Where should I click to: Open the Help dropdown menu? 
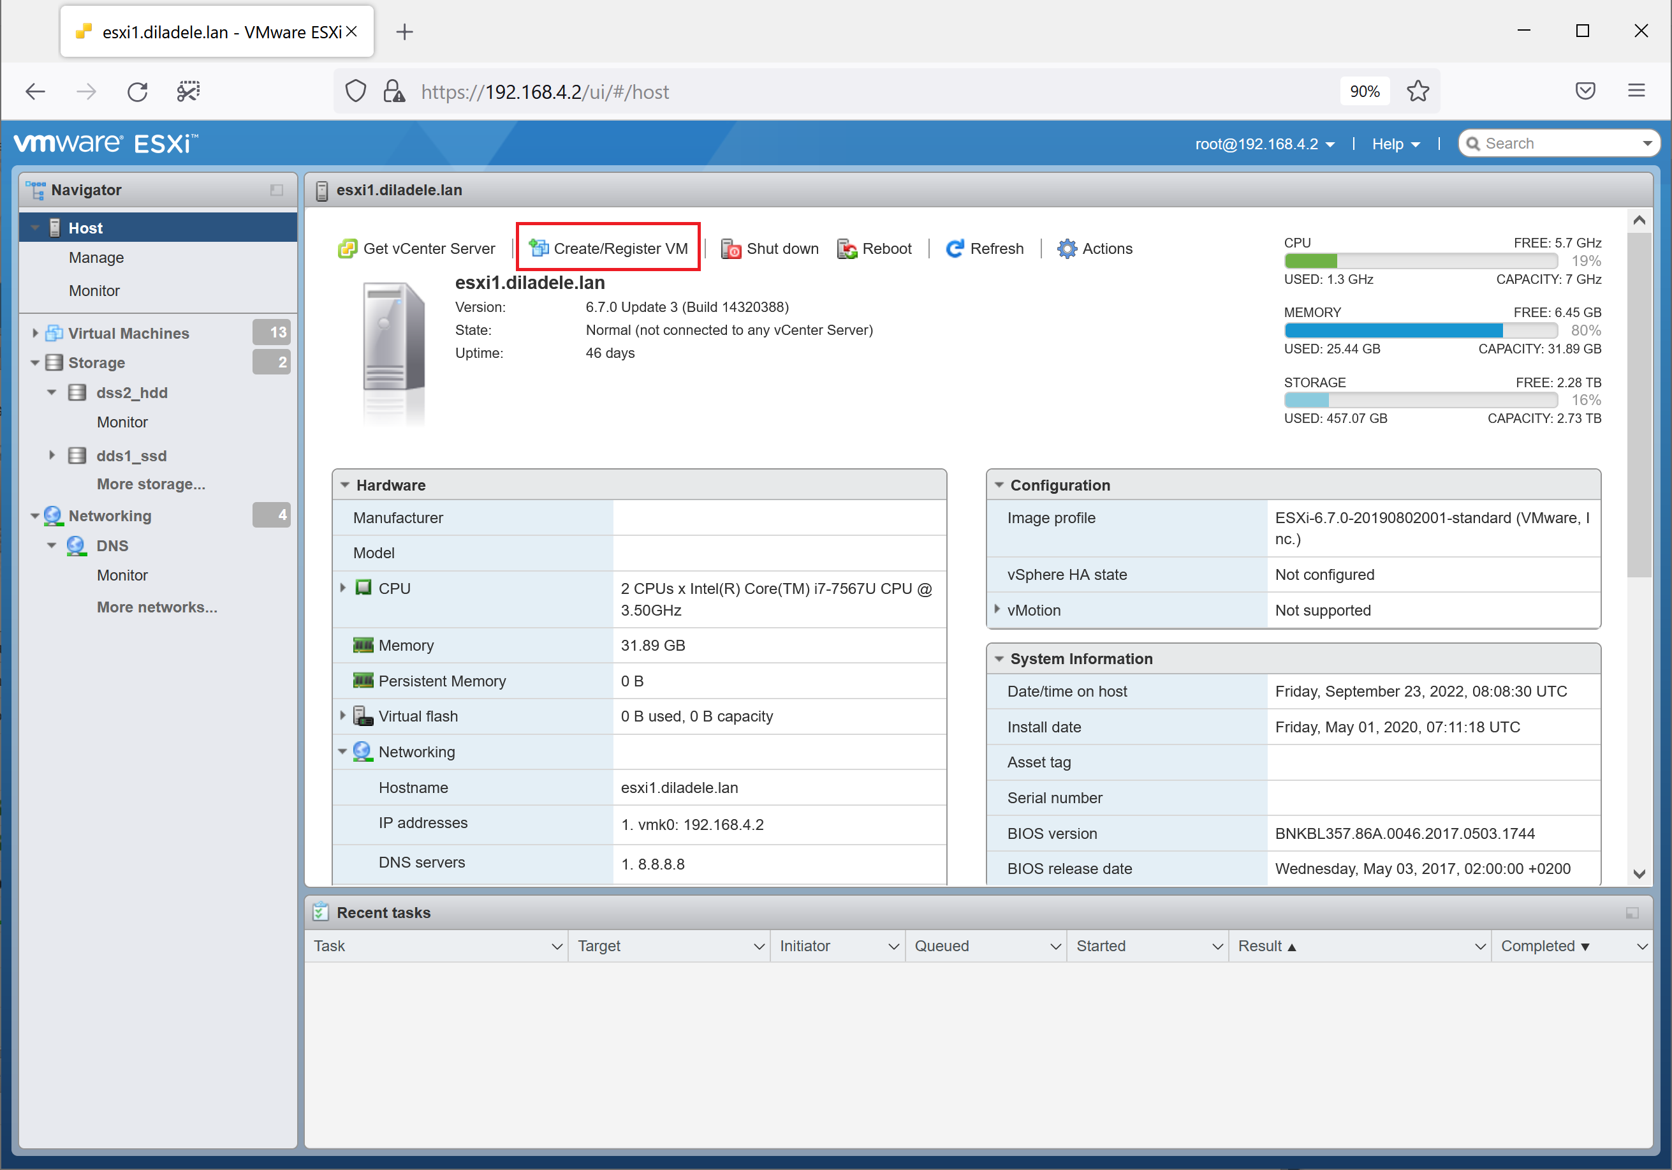pos(1395,144)
